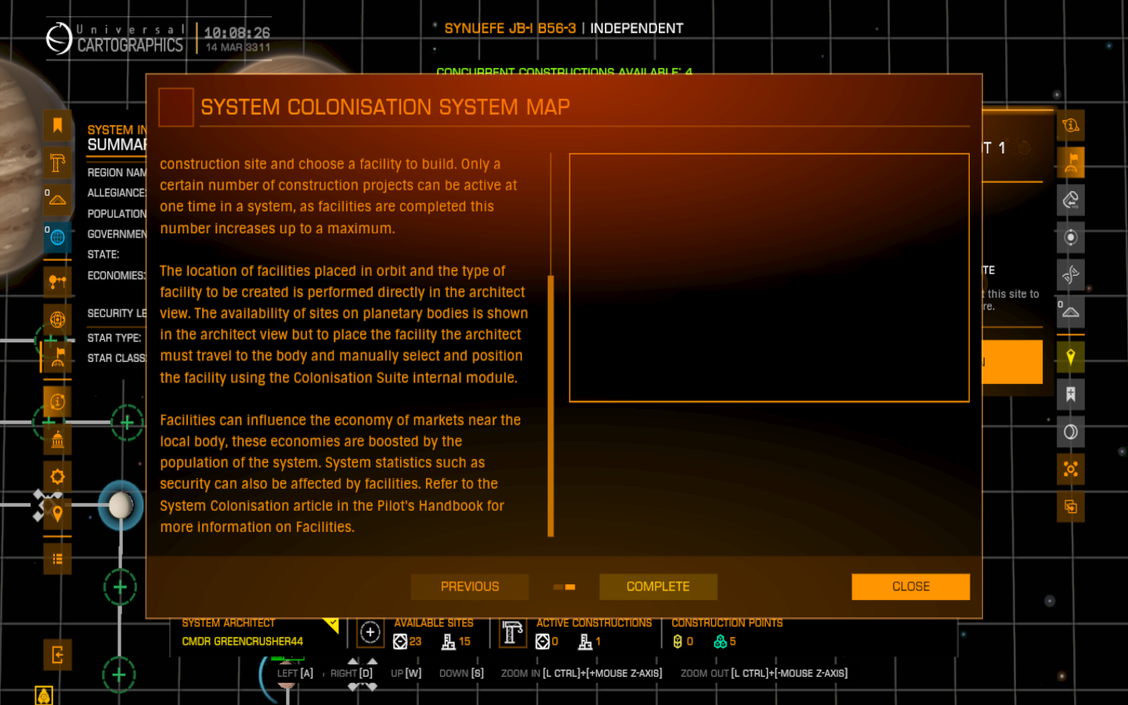Viewport: 1128px width, 705px height.
Task: Select the active colony flag icon in right sidebar
Action: (1071, 162)
